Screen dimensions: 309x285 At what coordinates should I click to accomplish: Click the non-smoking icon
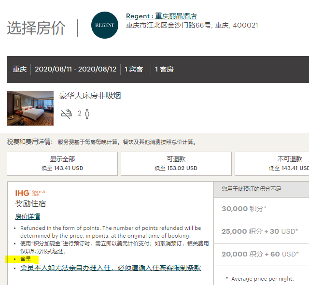[67, 114]
